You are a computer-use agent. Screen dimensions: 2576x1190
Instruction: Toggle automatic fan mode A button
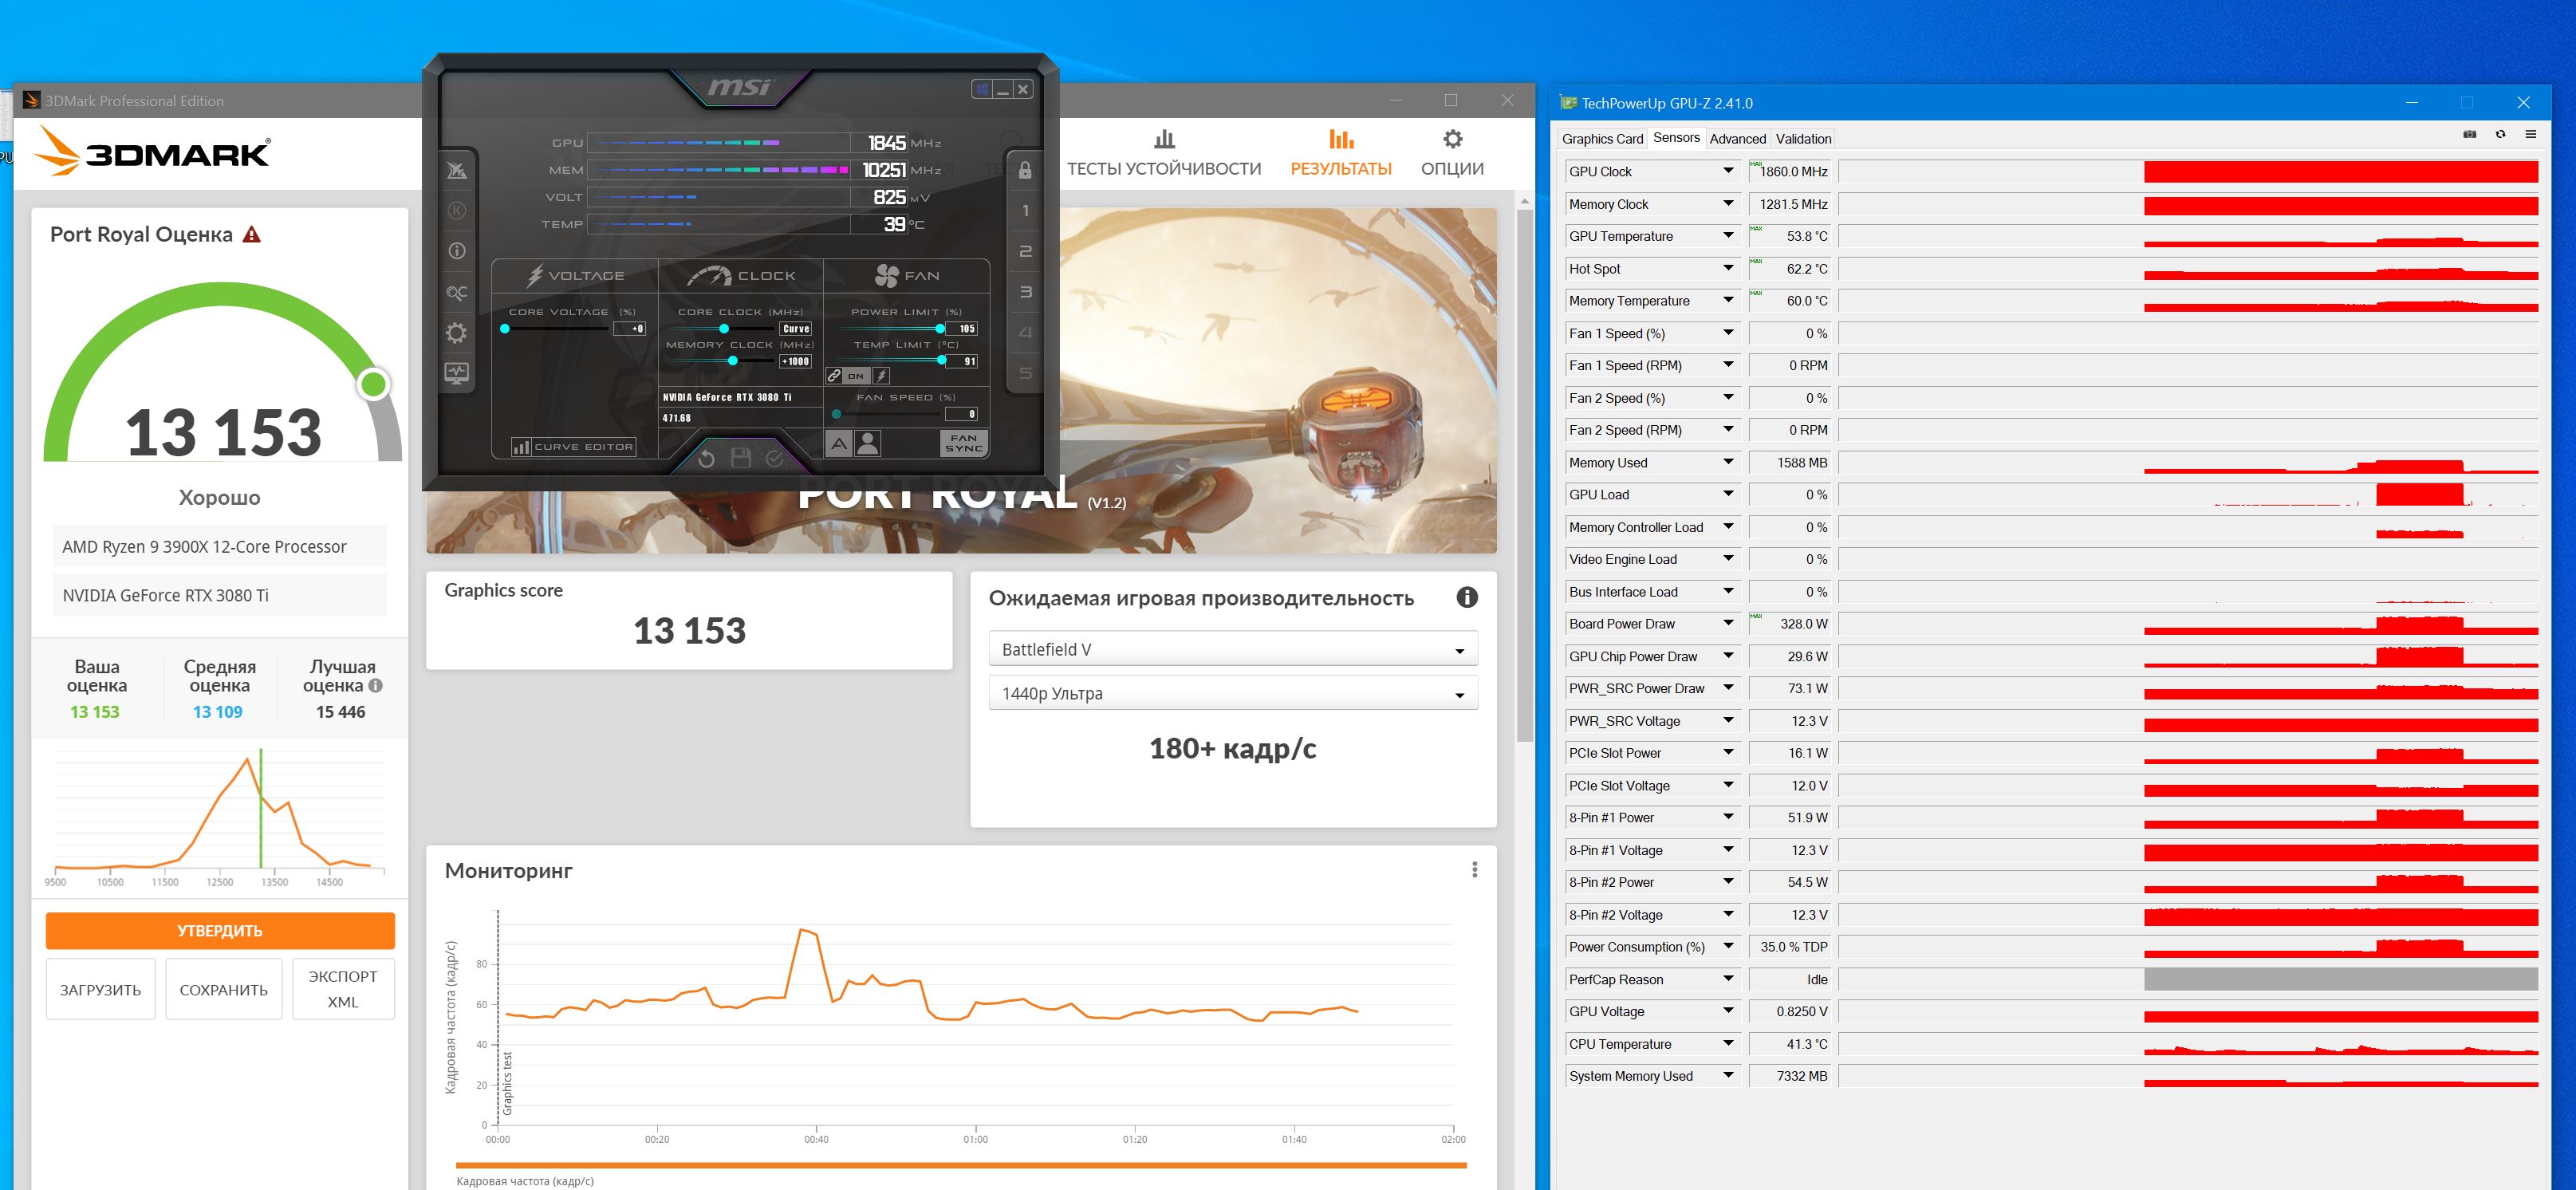(838, 443)
